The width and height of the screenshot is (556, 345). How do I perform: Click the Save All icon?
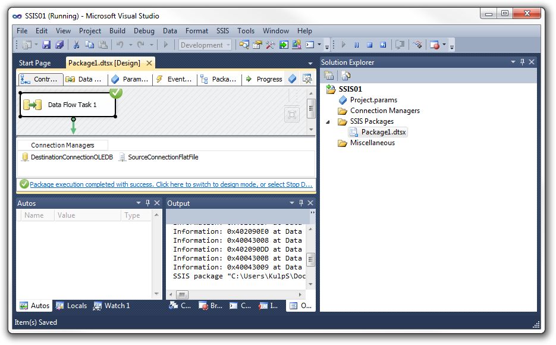(59, 45)
